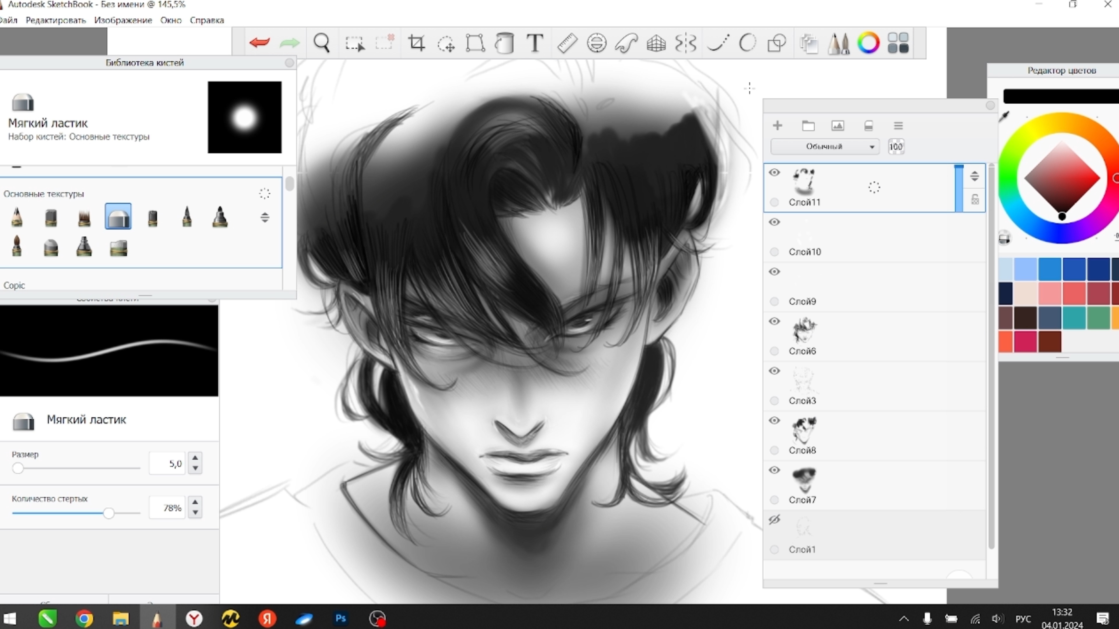Select the Flood Fill bucket tool
The image size is (1119, 629).
(x=504, y=43)
